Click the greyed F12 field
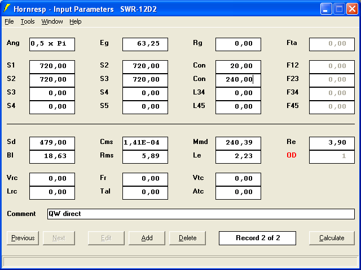361x270 pixels. (x=332, y=67)
